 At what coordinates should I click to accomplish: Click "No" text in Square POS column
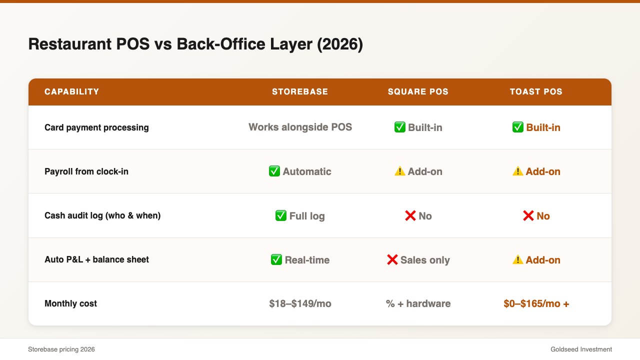pos(425,216)
